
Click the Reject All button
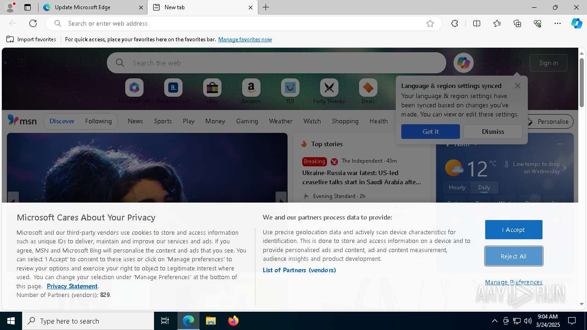pyautogui.click(x=514, y=256)
